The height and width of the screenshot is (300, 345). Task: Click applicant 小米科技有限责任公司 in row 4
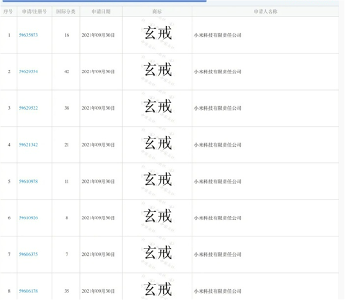[x=217, y=145]
